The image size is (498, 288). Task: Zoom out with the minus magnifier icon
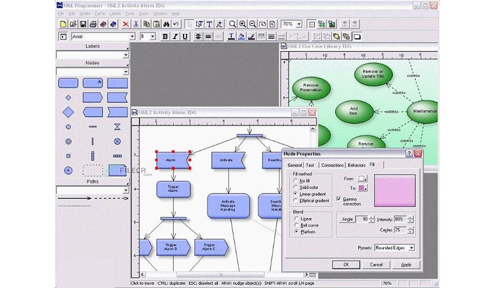(253, 24)
